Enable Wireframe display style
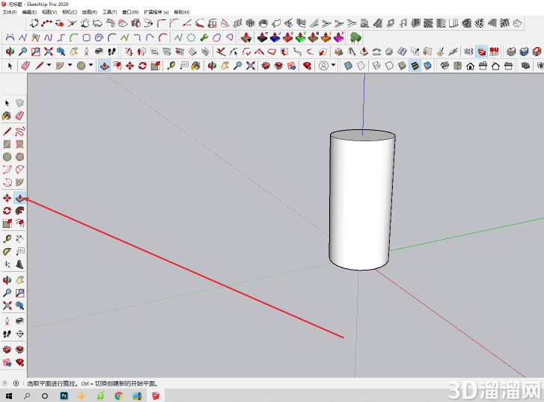544x402 pixels. click(x=376, y=66)
